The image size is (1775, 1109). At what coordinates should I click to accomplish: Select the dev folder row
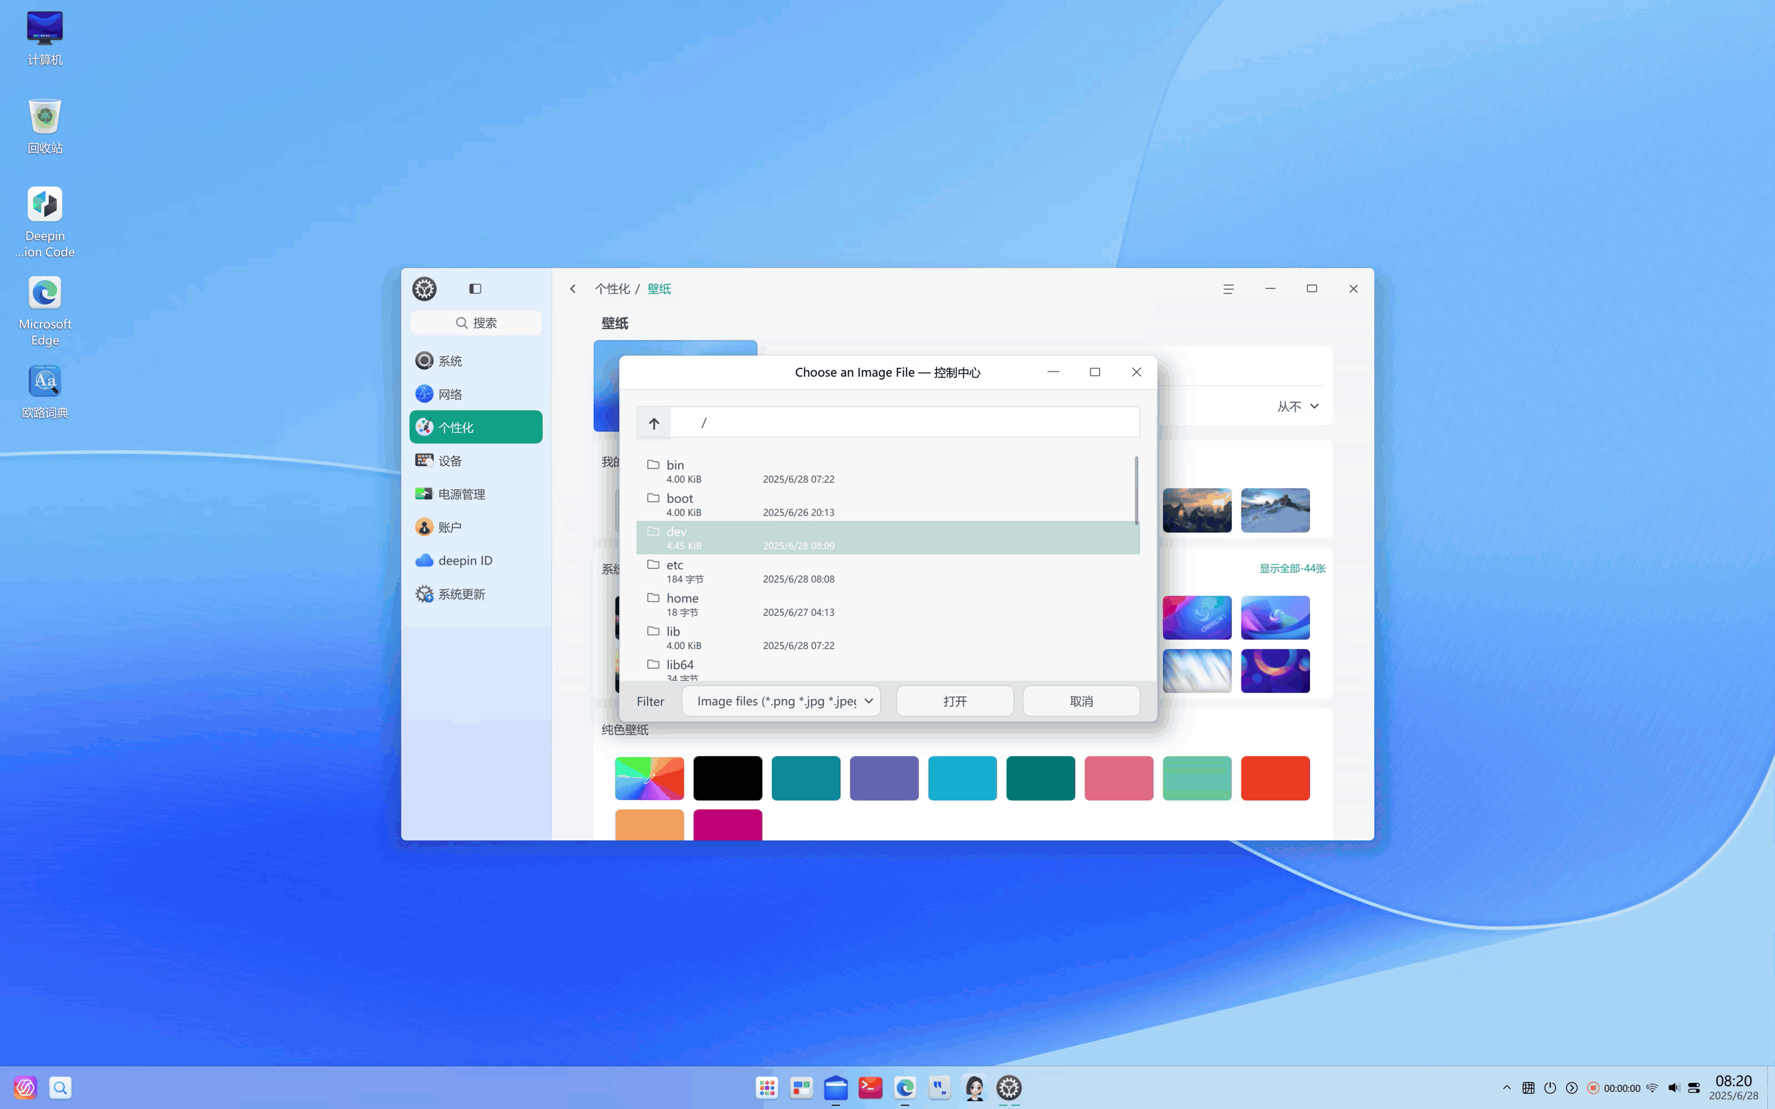click(888, 538)
